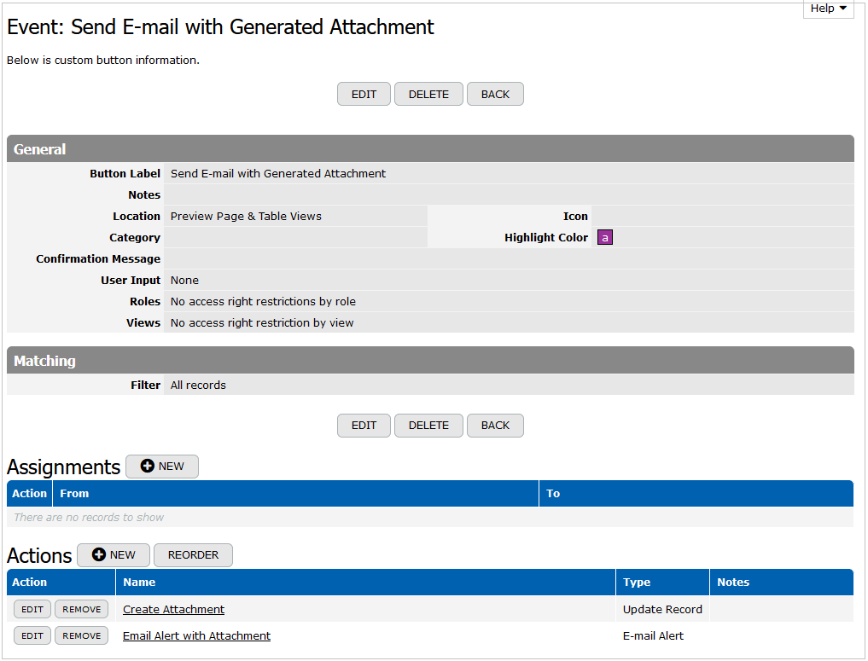Open the Create Attachment link
Image resolution: width=868 pixels, height=661 pixels.
pyautogui.click(x=173, y=610)
